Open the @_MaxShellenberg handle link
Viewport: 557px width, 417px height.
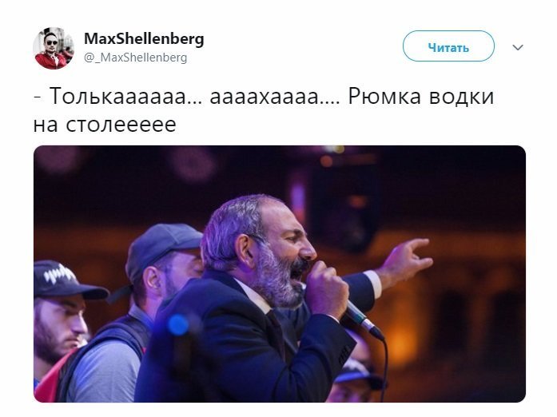click(135, 58)
